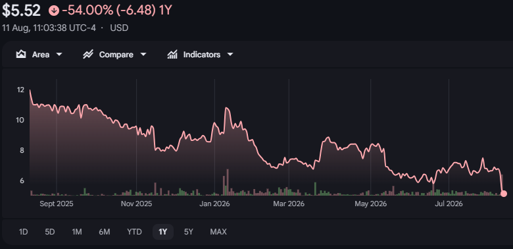Switch to the 1M range

pos(77,232)
